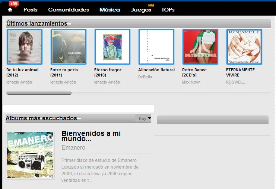
Task: Open the Eternamente Vivire album cover
Action: (x=244, y=47)
